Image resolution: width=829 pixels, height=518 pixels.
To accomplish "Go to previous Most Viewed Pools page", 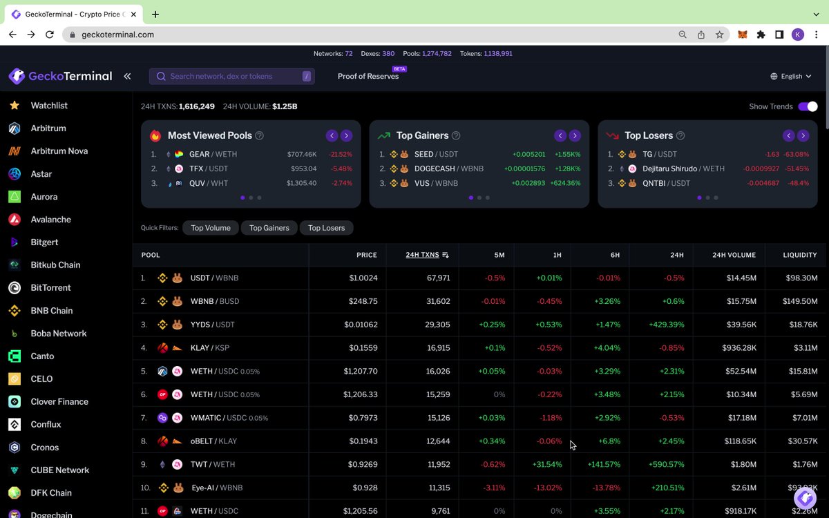I will (332, 136).
